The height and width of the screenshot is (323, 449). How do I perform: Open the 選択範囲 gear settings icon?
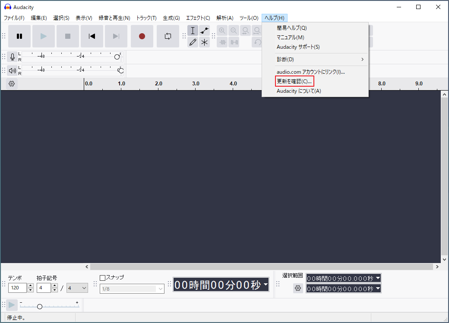click(x=298, y=288)
